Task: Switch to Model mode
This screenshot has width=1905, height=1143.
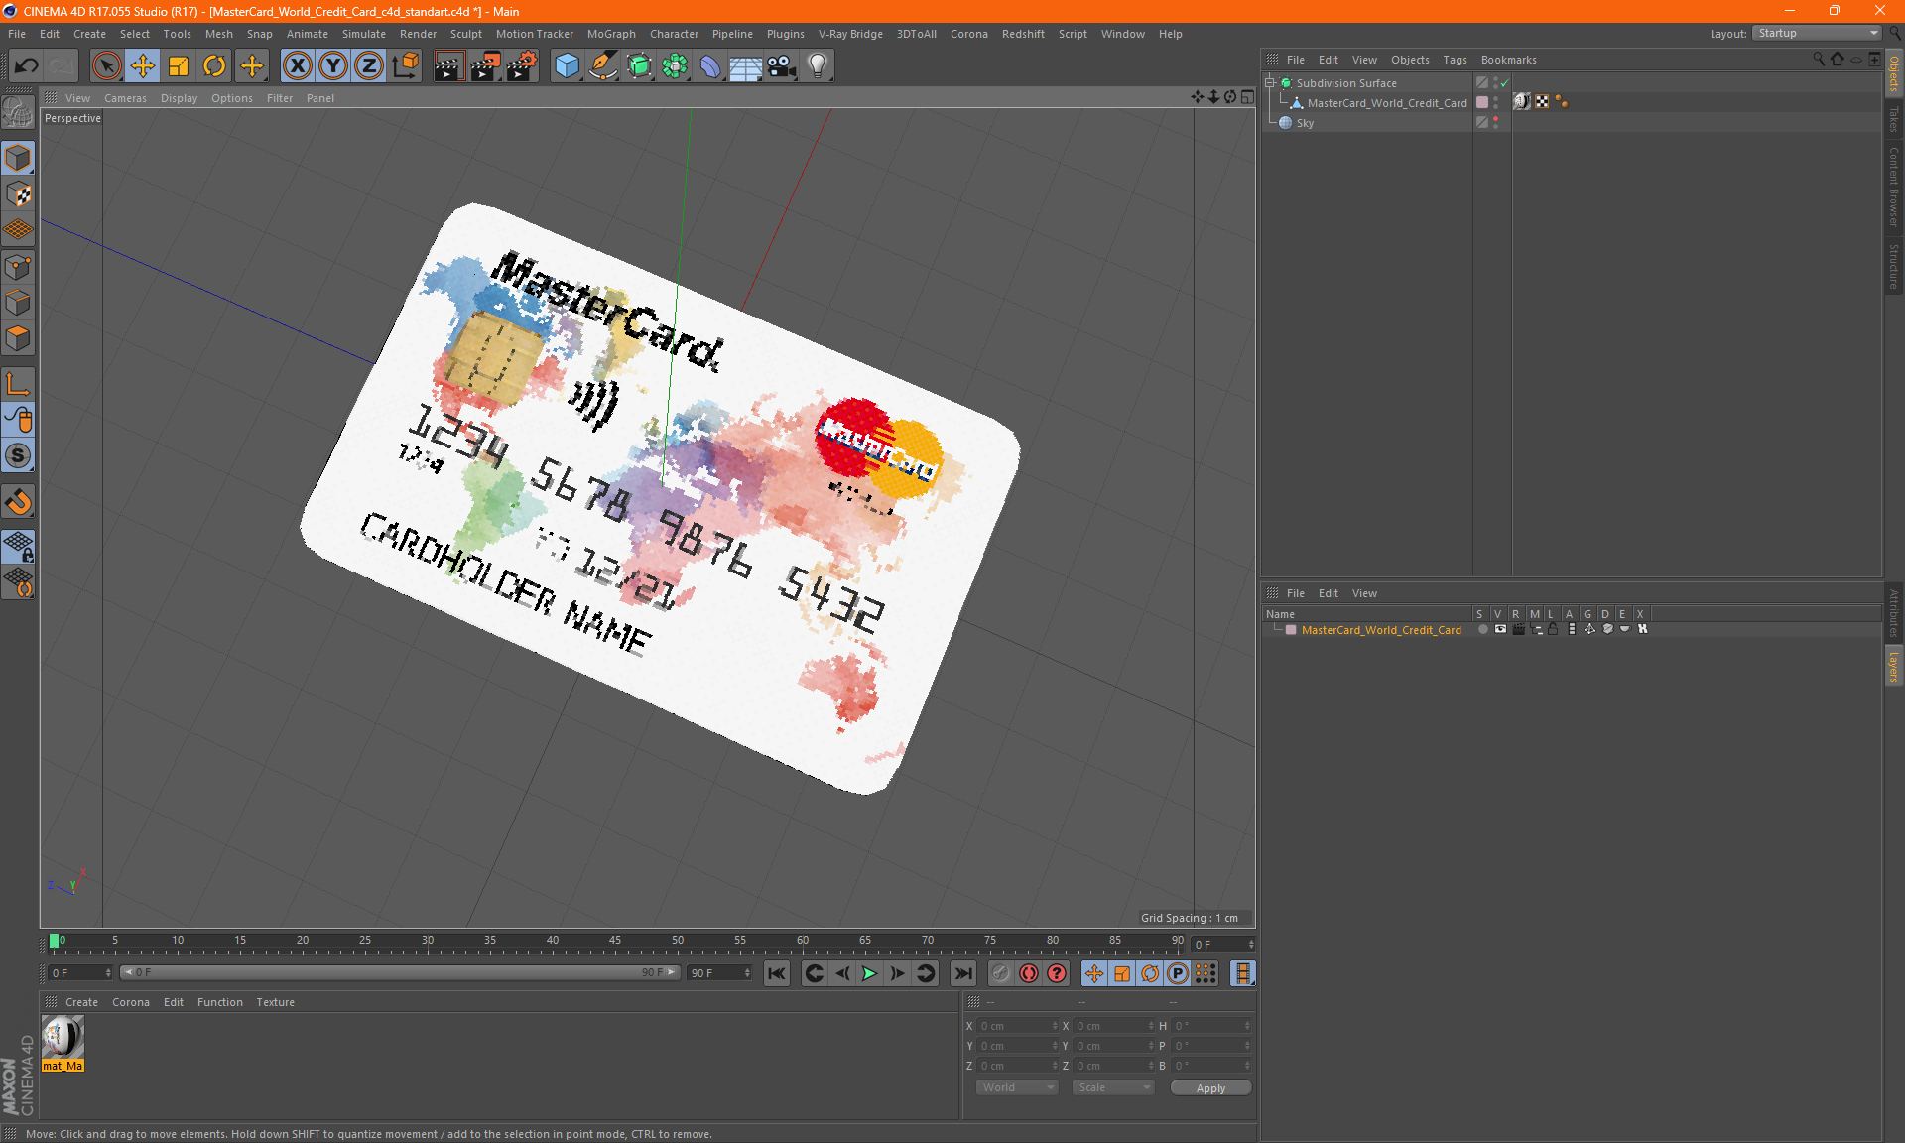Action: pos(18,158)
